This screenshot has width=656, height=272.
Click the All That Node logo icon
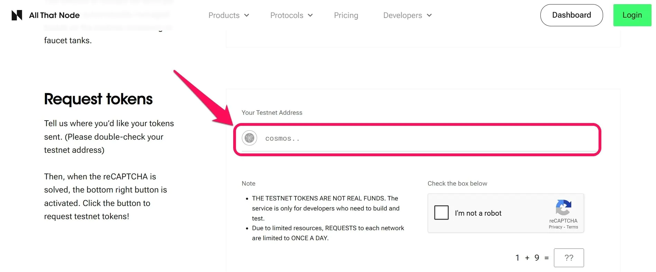click(x=17, y=15)
